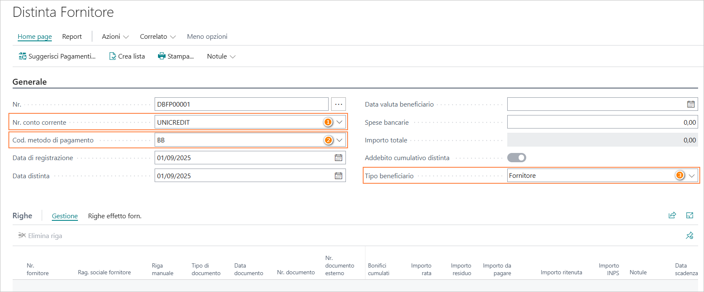Viewport: 704px width, 292px height.
Task: Open the Data distinta calendar picker
Action: point(338,176)
